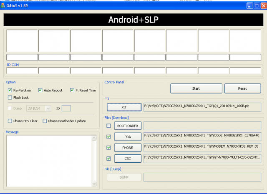Click the empty BOOTLOADER path field
This screenshot has height=194, width=267.
click(x=202, y=126)
